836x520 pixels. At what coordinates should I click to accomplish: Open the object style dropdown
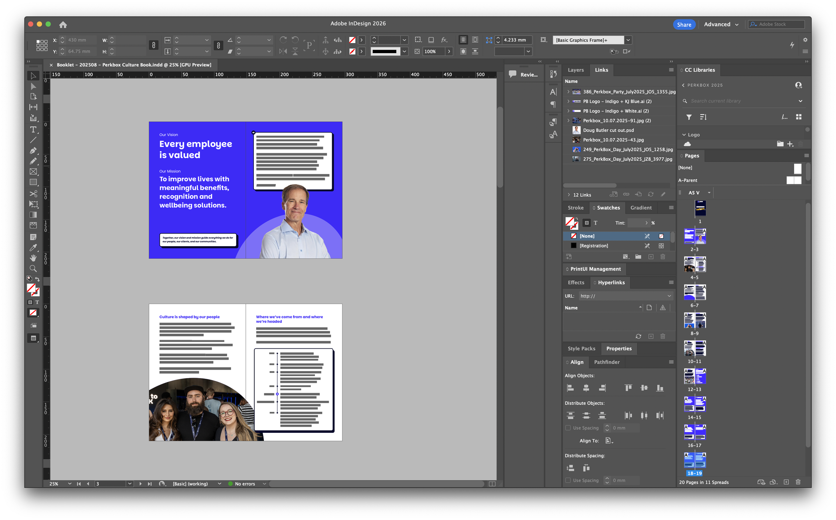[x=628, y=40]
